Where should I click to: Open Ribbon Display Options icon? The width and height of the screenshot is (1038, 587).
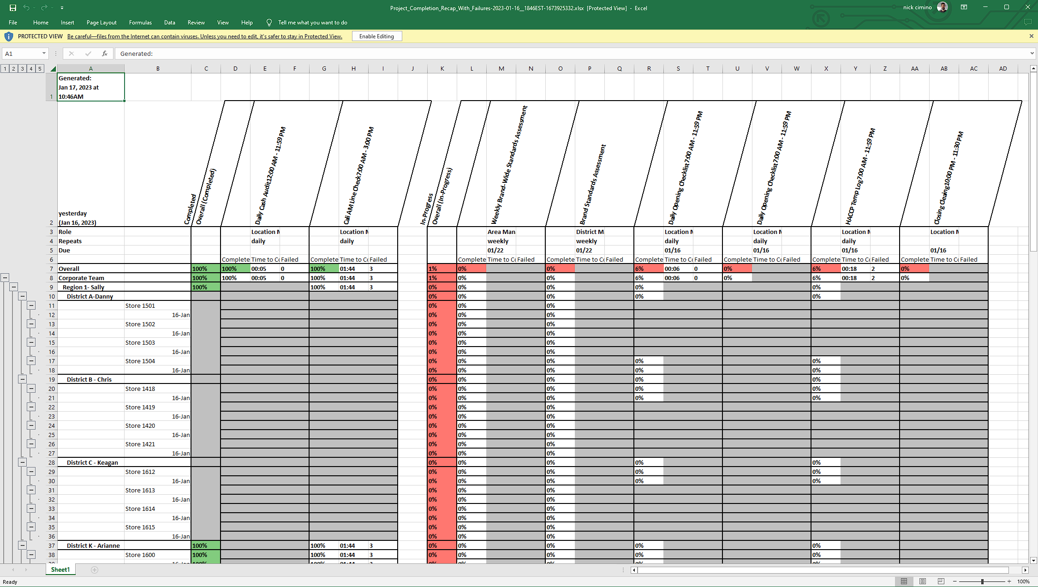pyautogui.click(x=964, y=7)
